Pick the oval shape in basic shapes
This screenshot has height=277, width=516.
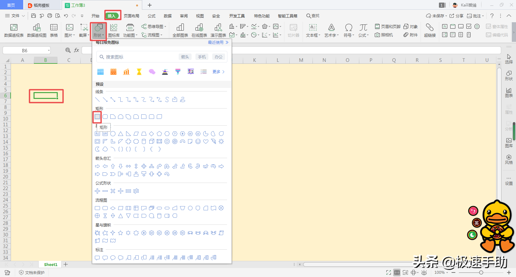click(x=113, y=134)
